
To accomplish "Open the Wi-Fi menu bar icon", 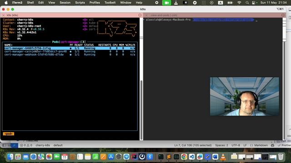I will click(x=239, y=3).
